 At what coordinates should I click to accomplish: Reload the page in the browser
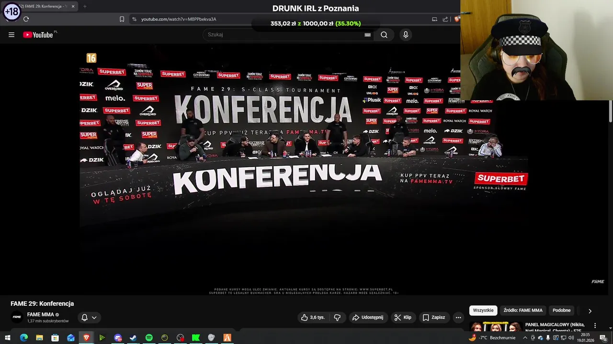tap(26, 19)
